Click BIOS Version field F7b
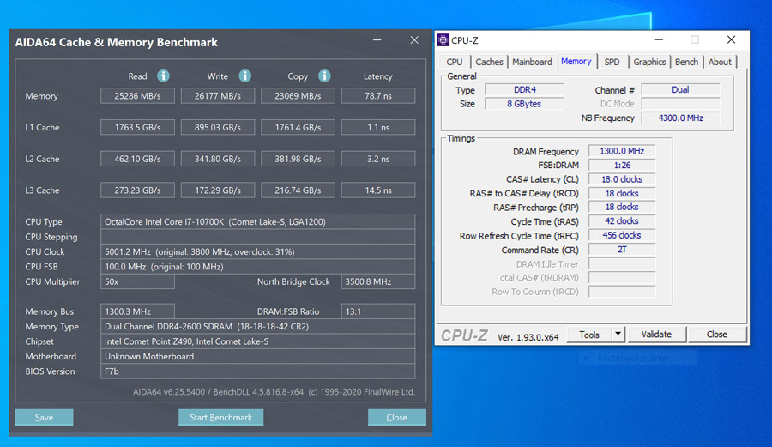The height and width of the screenshot is (447, 772). click(257, 371)
